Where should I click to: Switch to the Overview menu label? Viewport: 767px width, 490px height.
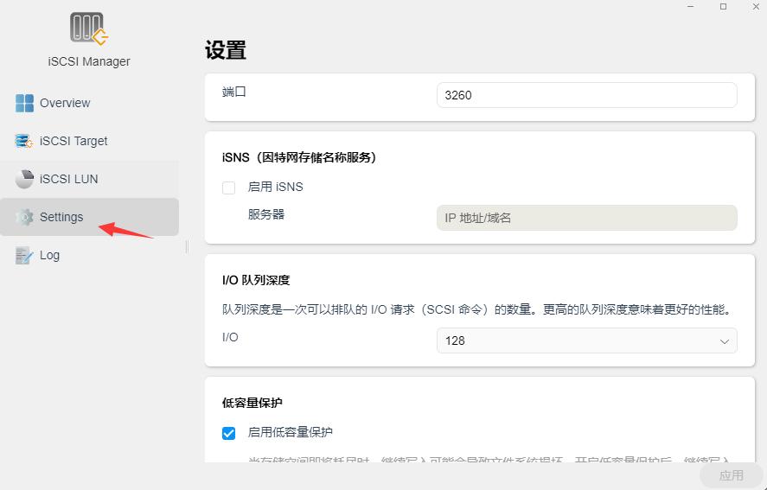click(x=65, y=103)
